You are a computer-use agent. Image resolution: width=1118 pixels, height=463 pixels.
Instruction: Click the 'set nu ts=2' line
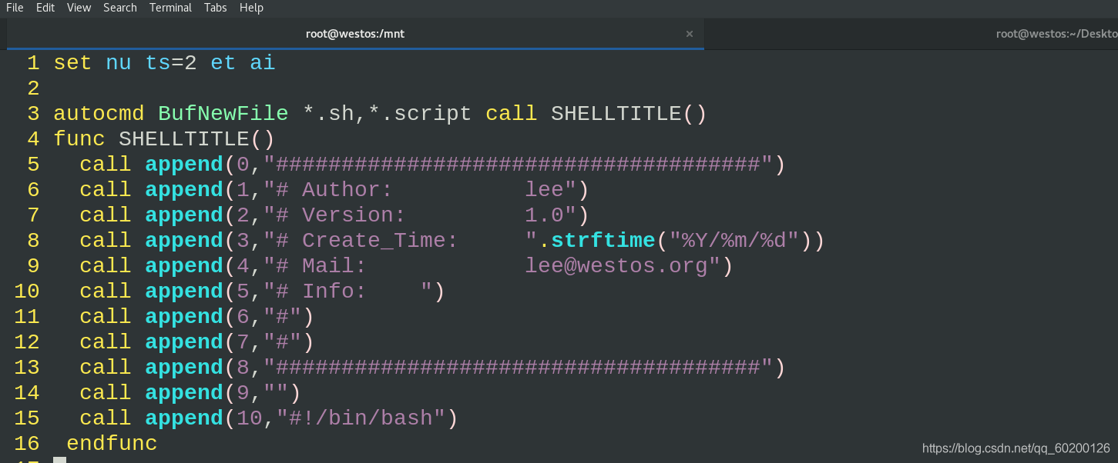(x=163, y=63)
